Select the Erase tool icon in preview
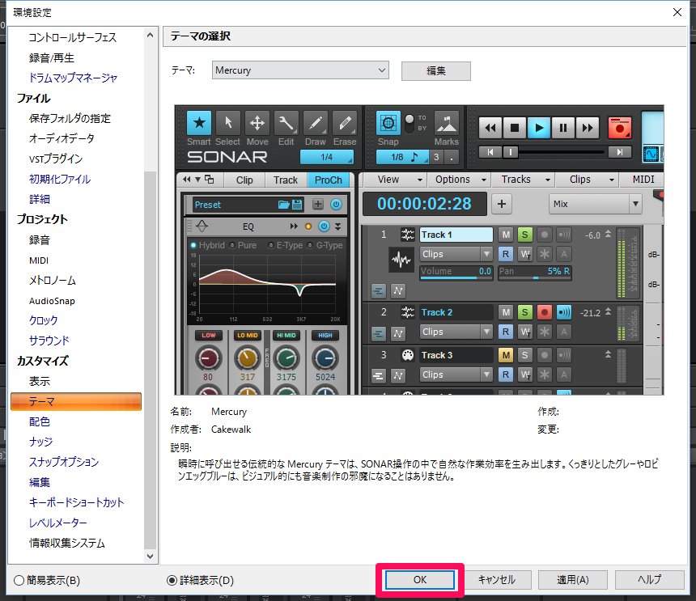The width and height of the screenshot is (696, 601). (345, 123)
